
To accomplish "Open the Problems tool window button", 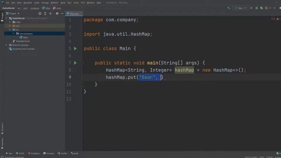I will click(x=34, y=153).
